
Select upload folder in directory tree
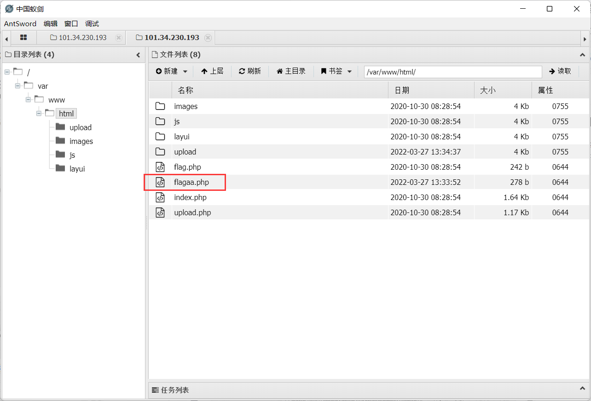(81, 127)
